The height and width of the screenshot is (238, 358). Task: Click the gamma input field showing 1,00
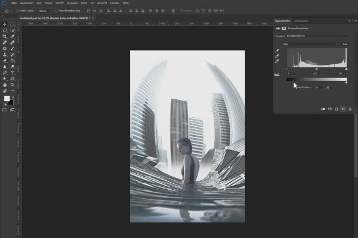(x=315, y=74)
